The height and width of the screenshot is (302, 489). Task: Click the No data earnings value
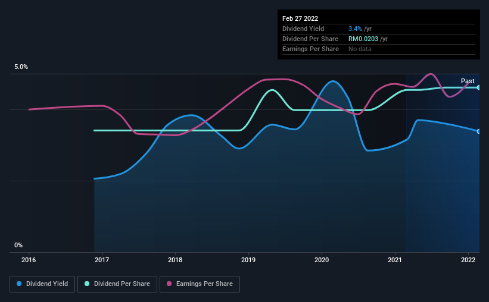tap(360, 49)
